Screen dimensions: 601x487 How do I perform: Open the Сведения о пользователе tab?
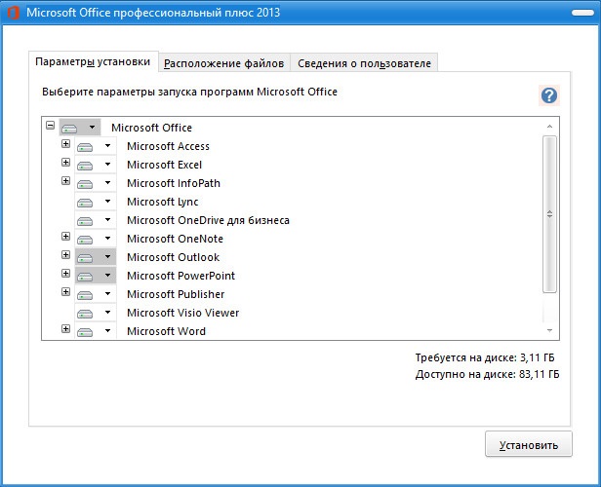(365, 63)
